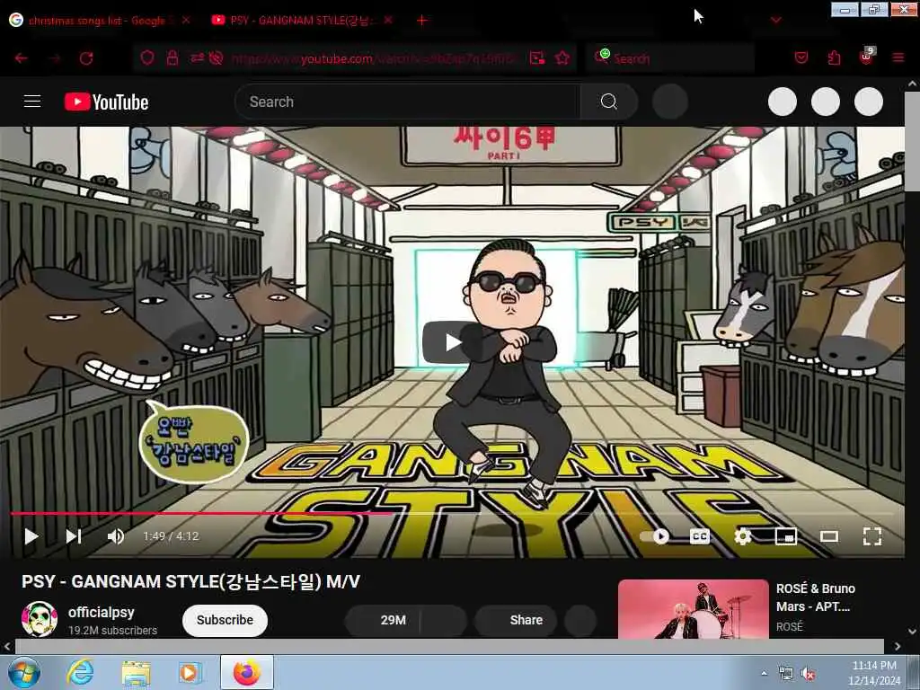Close the christmas songs list tab
The image size is (920, 690).
click(186, 20)
